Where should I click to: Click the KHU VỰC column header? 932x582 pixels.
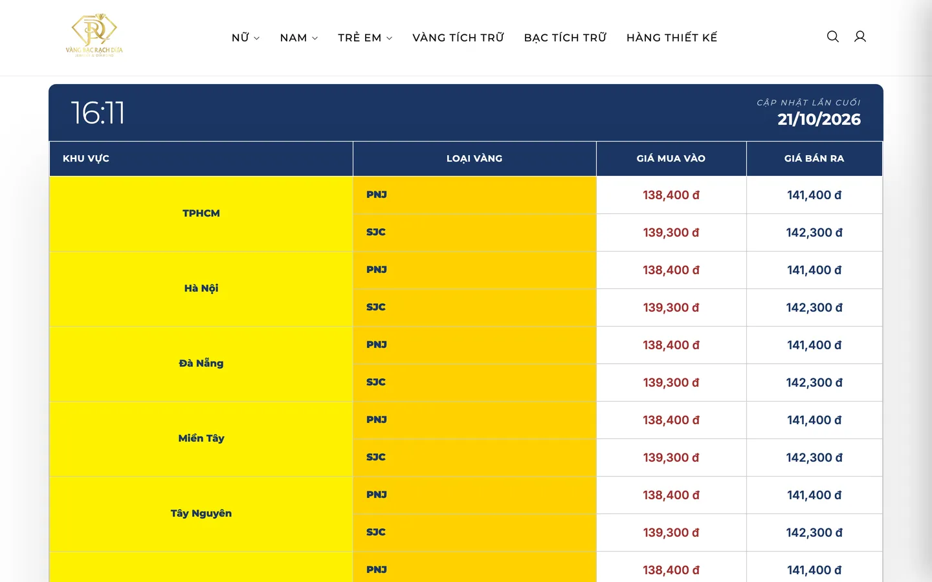coord(201,158)
